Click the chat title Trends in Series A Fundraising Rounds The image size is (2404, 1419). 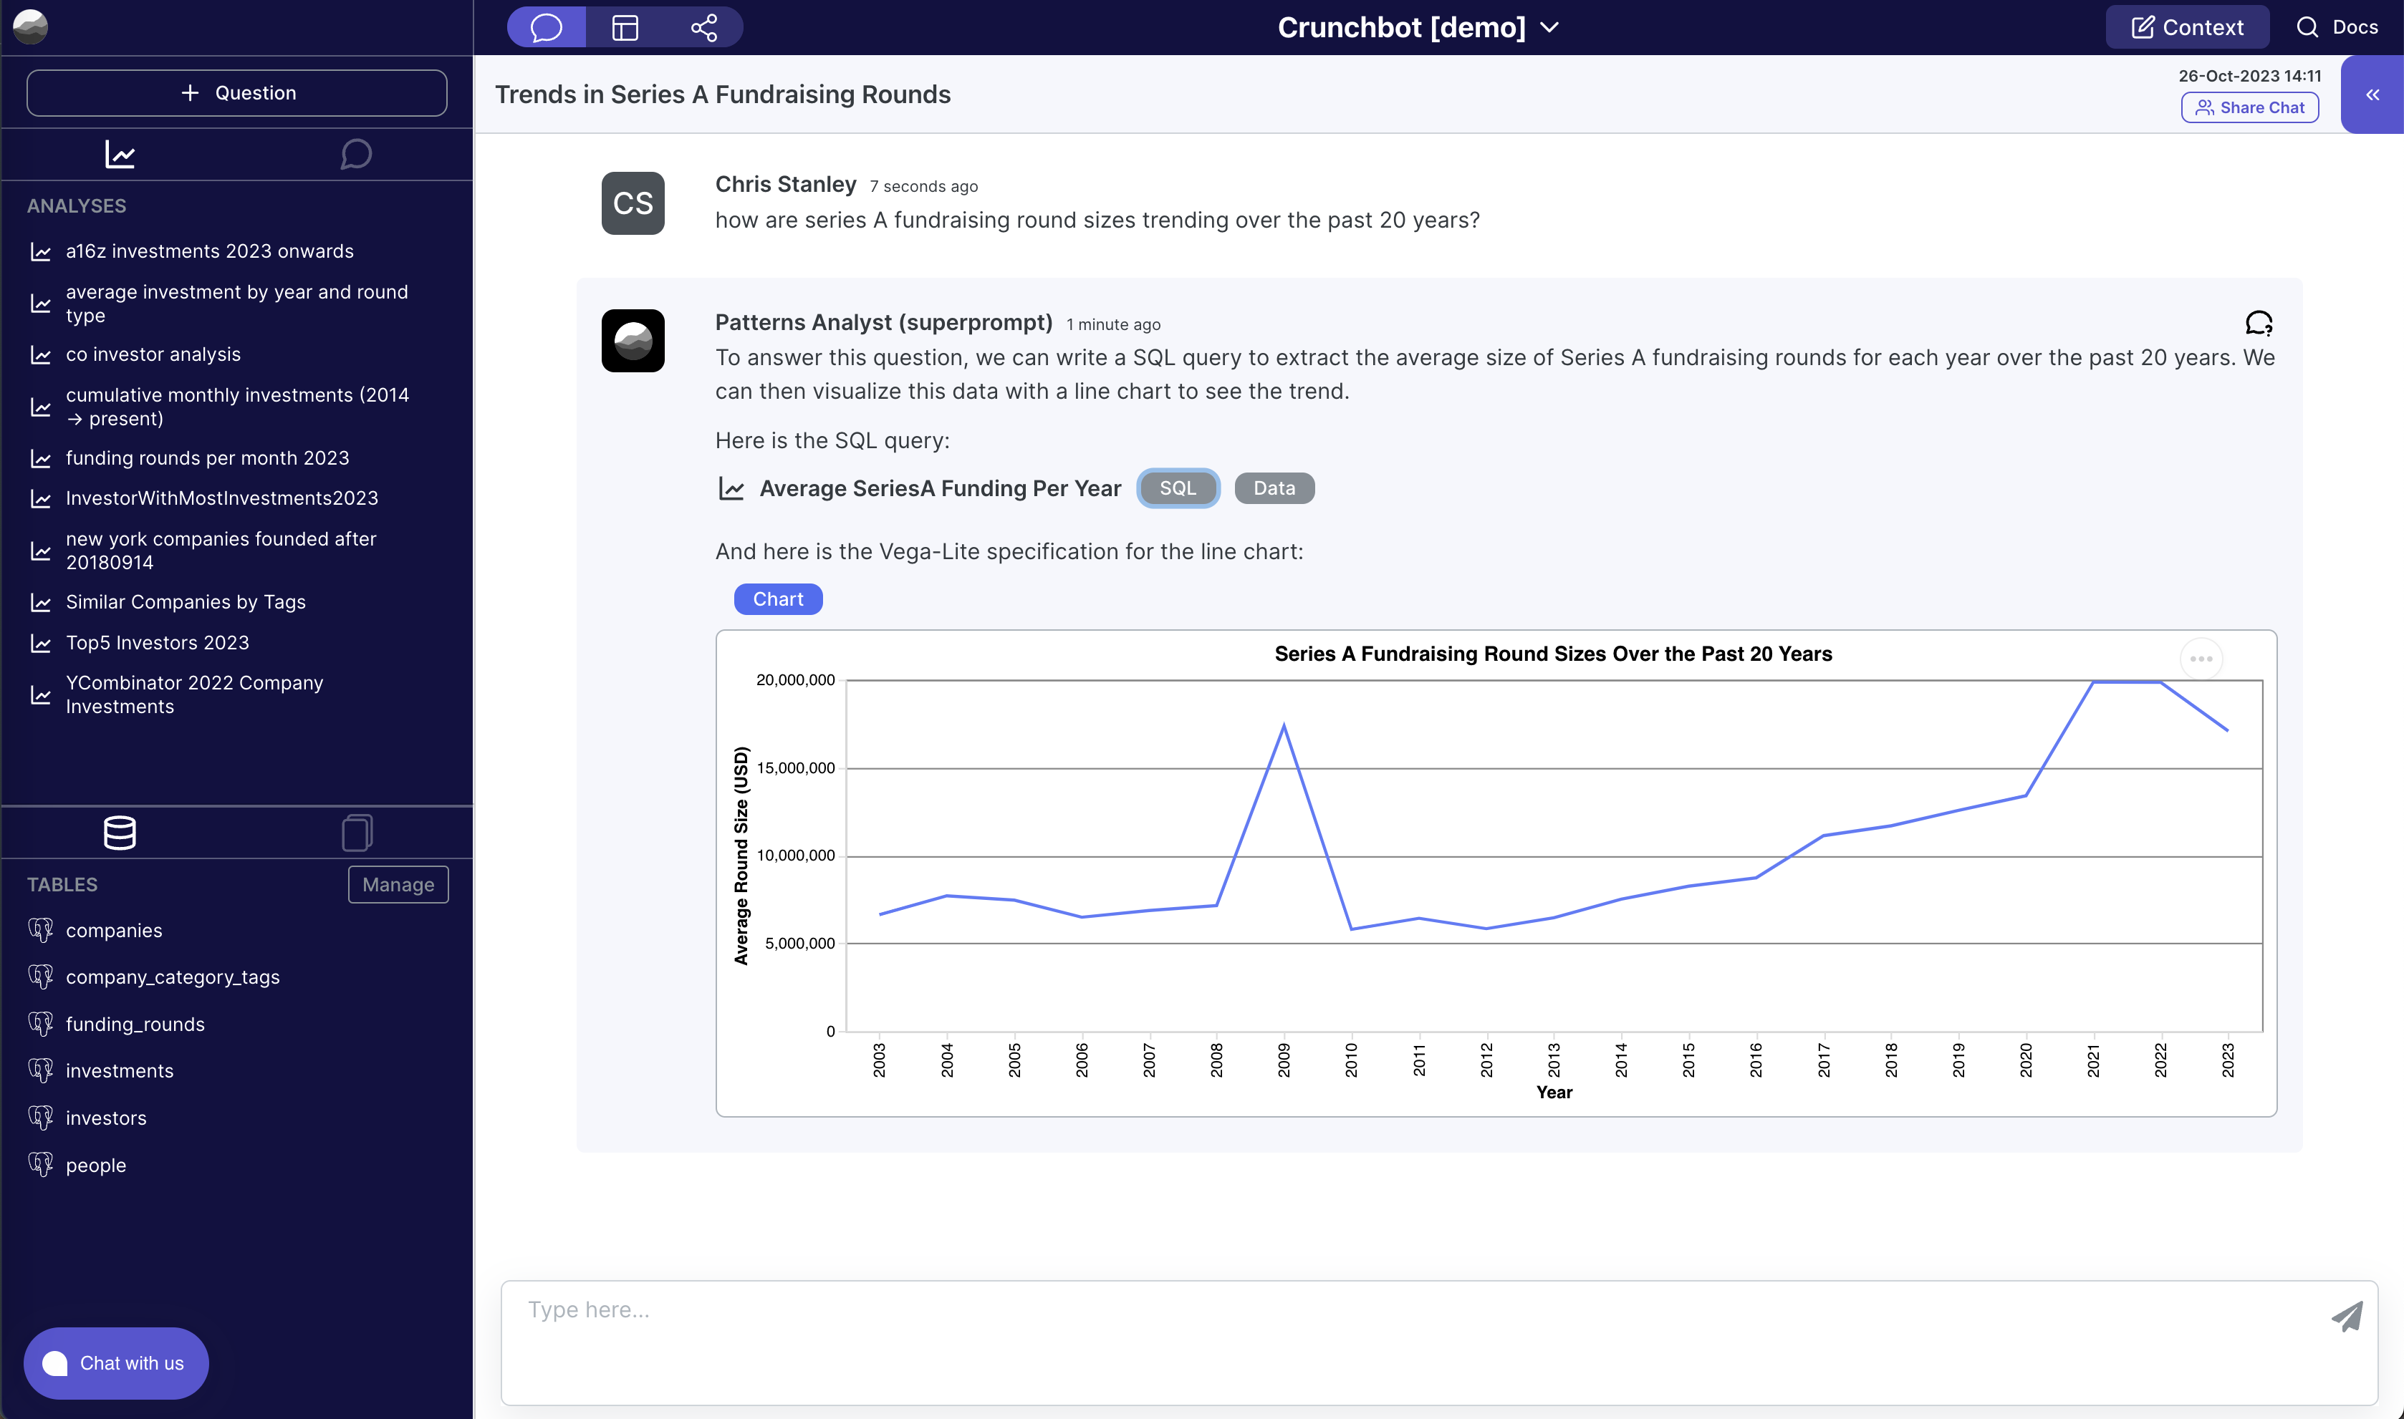[722, 94]
